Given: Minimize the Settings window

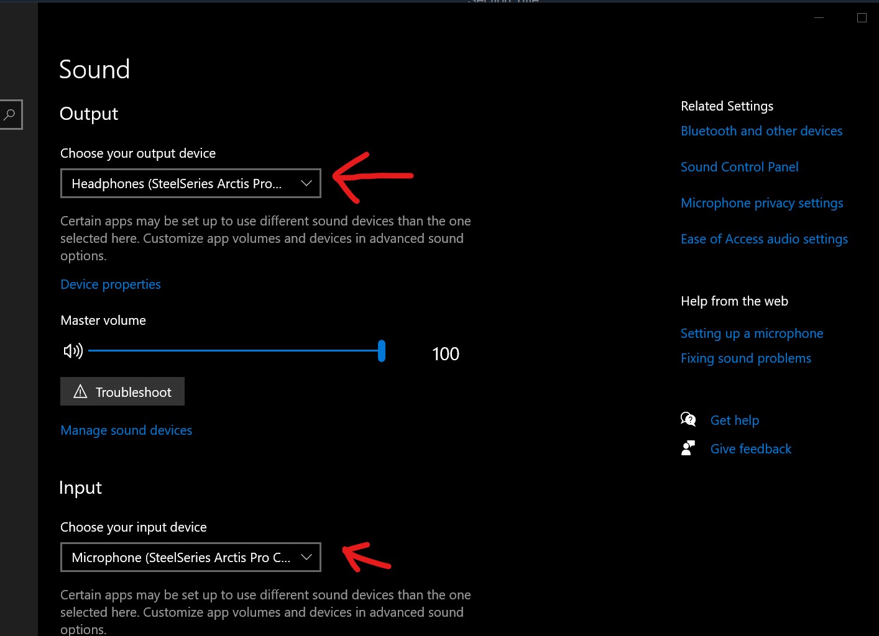Looking at the screenshot, I should pyautogui.click(x=819, y=18).
